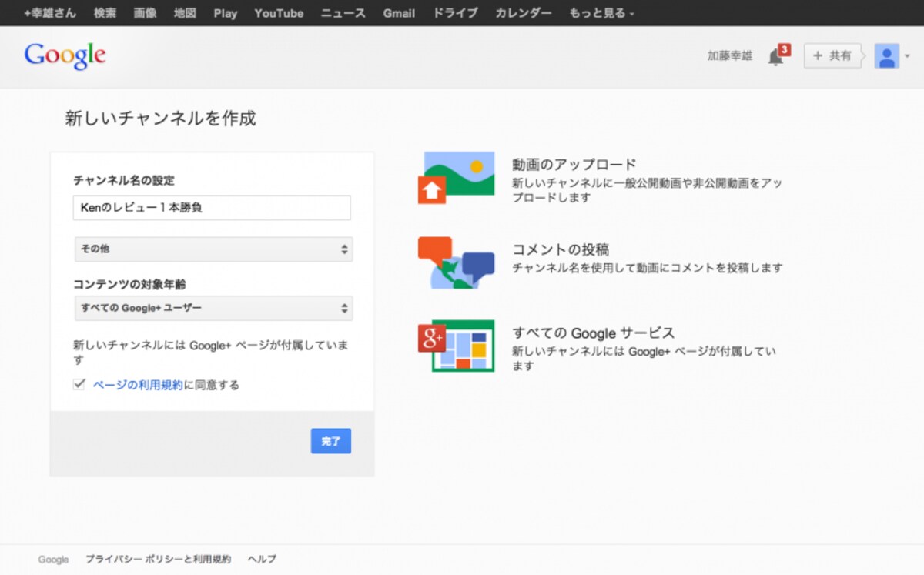924x575 pixels.
Task: Click the 新しいチャンネルを作成 page title
Action: coord(160,119)
